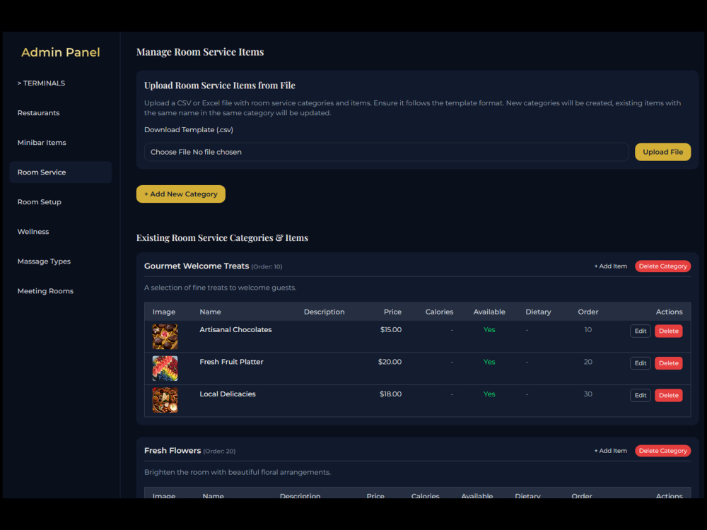Delete Gourmet Welcome Treats category
This screenshot has height=530, width=707.
tap(663, 266)
